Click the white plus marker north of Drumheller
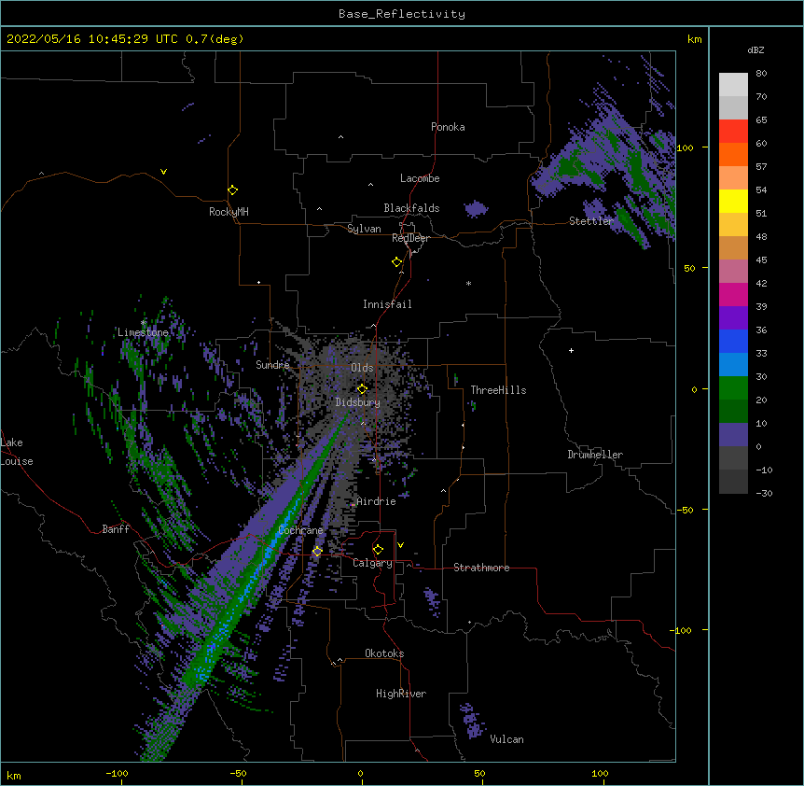The width and height of the screenshot is (804, 786). [x=571, y=350]
